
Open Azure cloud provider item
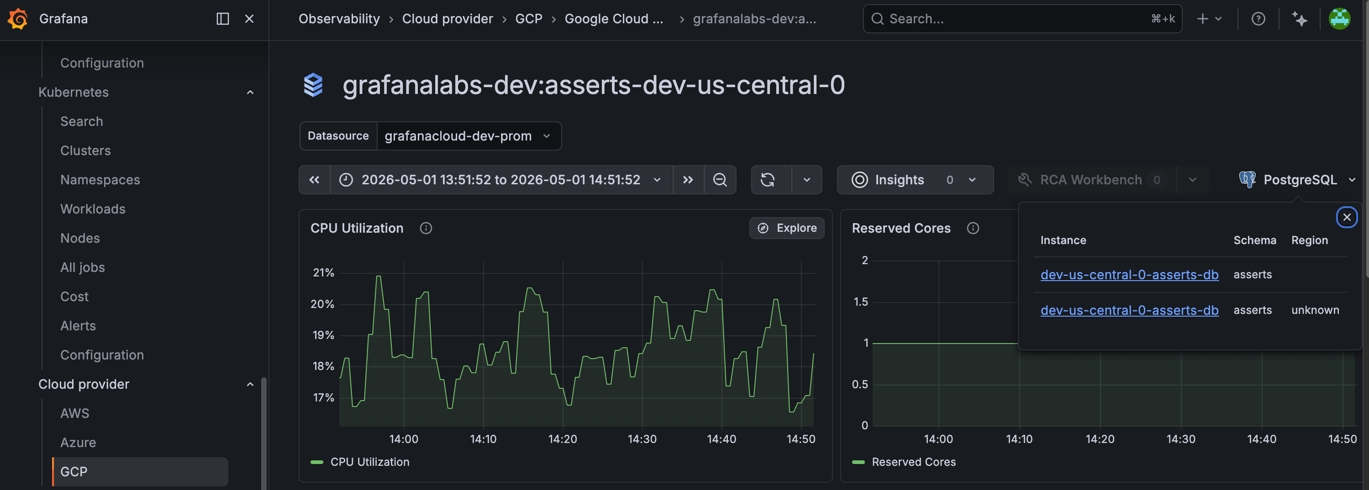click(78, 443)
